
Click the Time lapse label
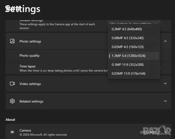(27, 66)
